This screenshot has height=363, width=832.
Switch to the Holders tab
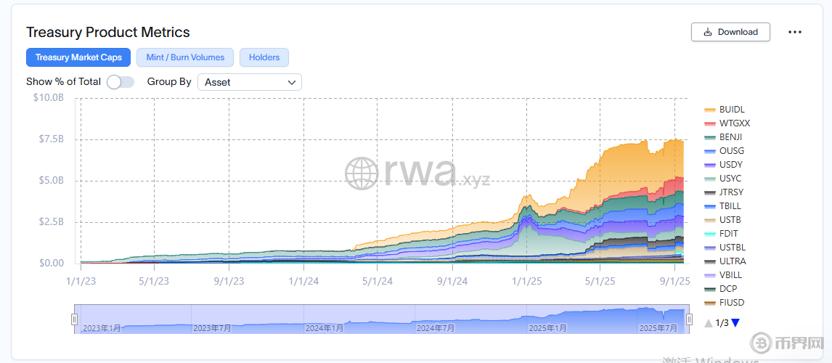[264, 57]
